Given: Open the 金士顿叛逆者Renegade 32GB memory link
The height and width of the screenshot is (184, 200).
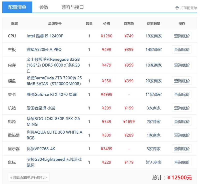Looking at the screenshot, I should [53, 65].
